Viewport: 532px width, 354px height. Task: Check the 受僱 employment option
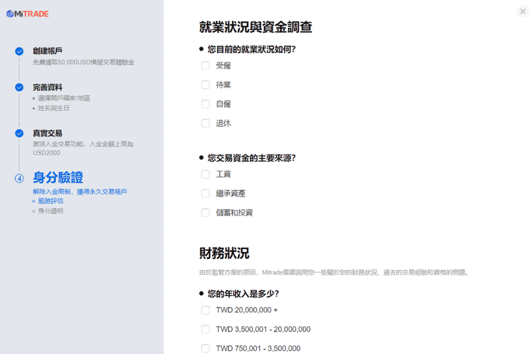(206, 66)
